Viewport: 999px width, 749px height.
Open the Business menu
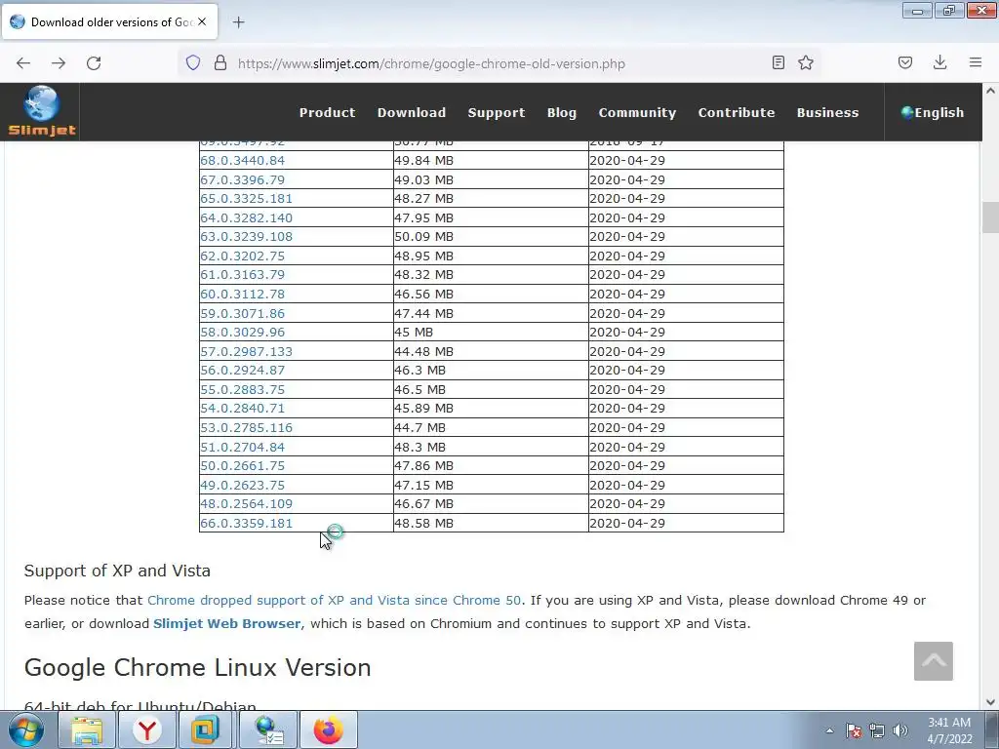point(827,113)
